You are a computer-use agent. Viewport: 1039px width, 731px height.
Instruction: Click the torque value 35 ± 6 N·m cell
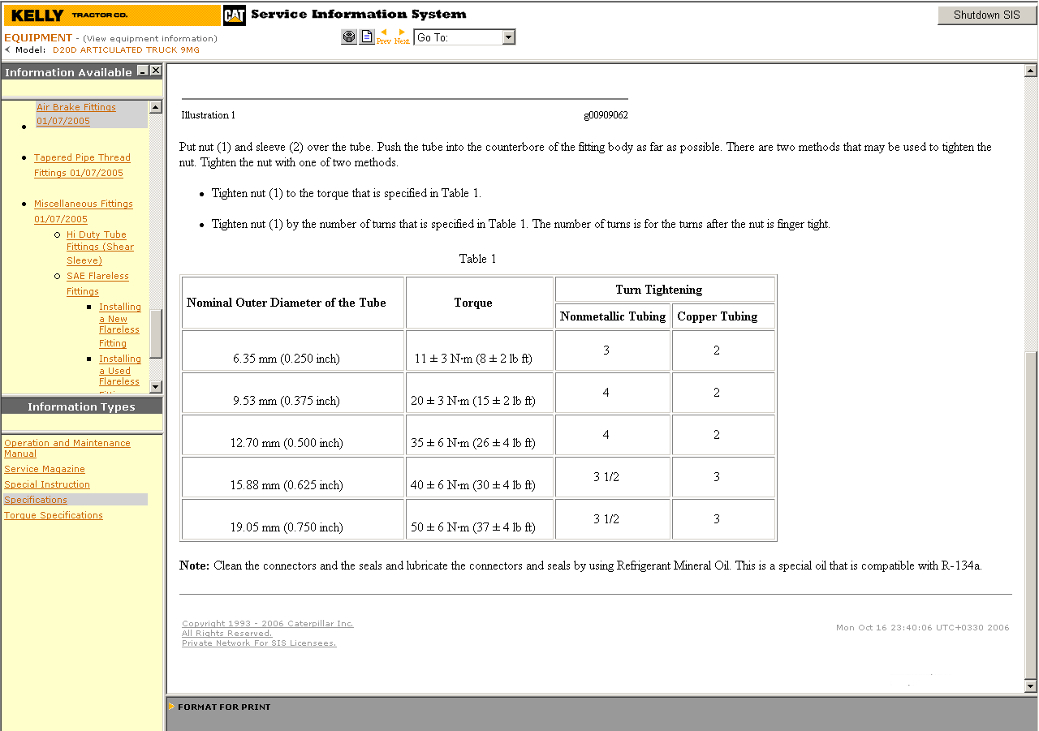click(480, 435)
